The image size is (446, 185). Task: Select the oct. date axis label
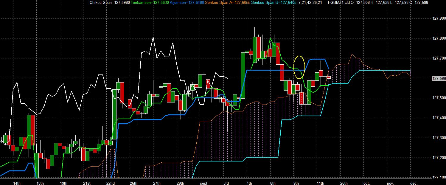coord(366,183)
